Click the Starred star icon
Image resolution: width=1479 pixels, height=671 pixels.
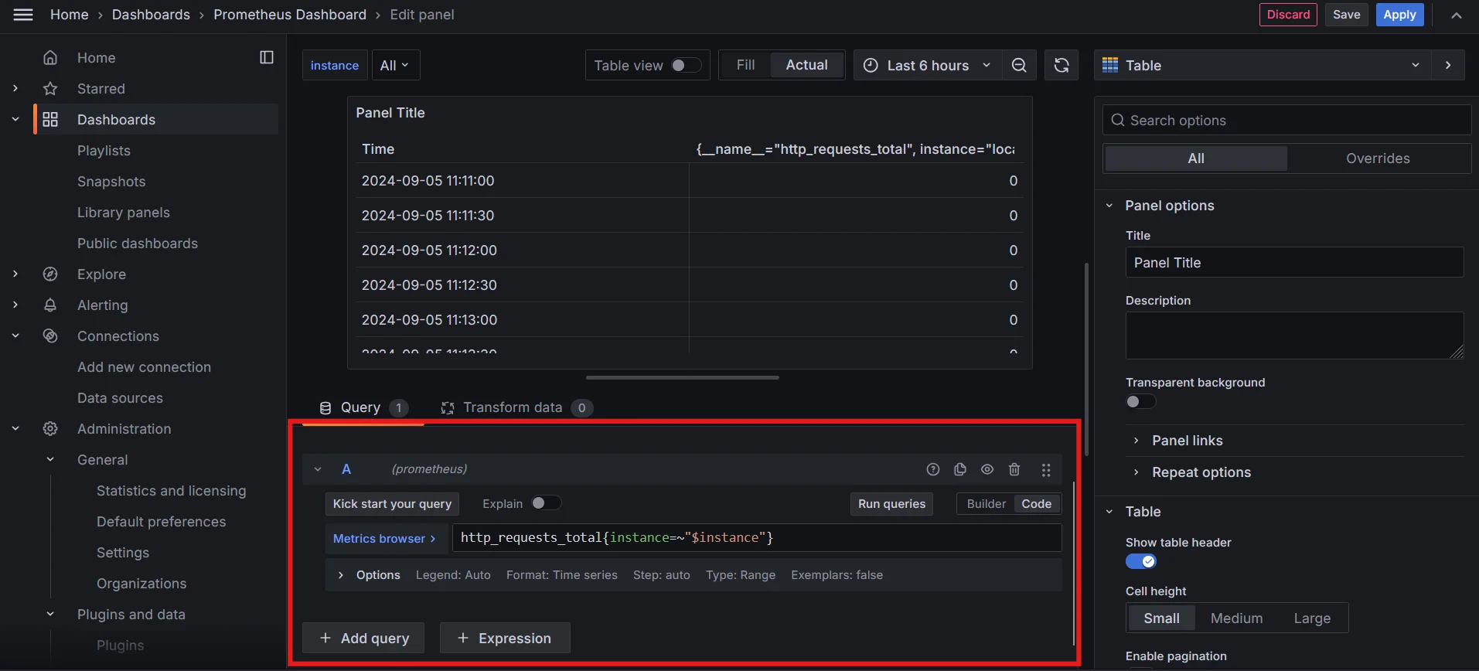point(50,89)
